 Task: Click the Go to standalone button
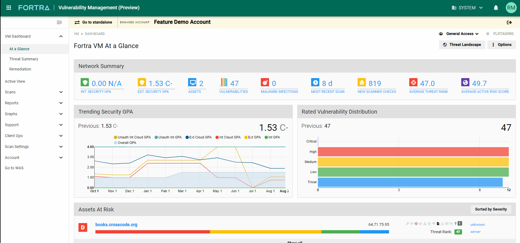(x=93, y=22)
